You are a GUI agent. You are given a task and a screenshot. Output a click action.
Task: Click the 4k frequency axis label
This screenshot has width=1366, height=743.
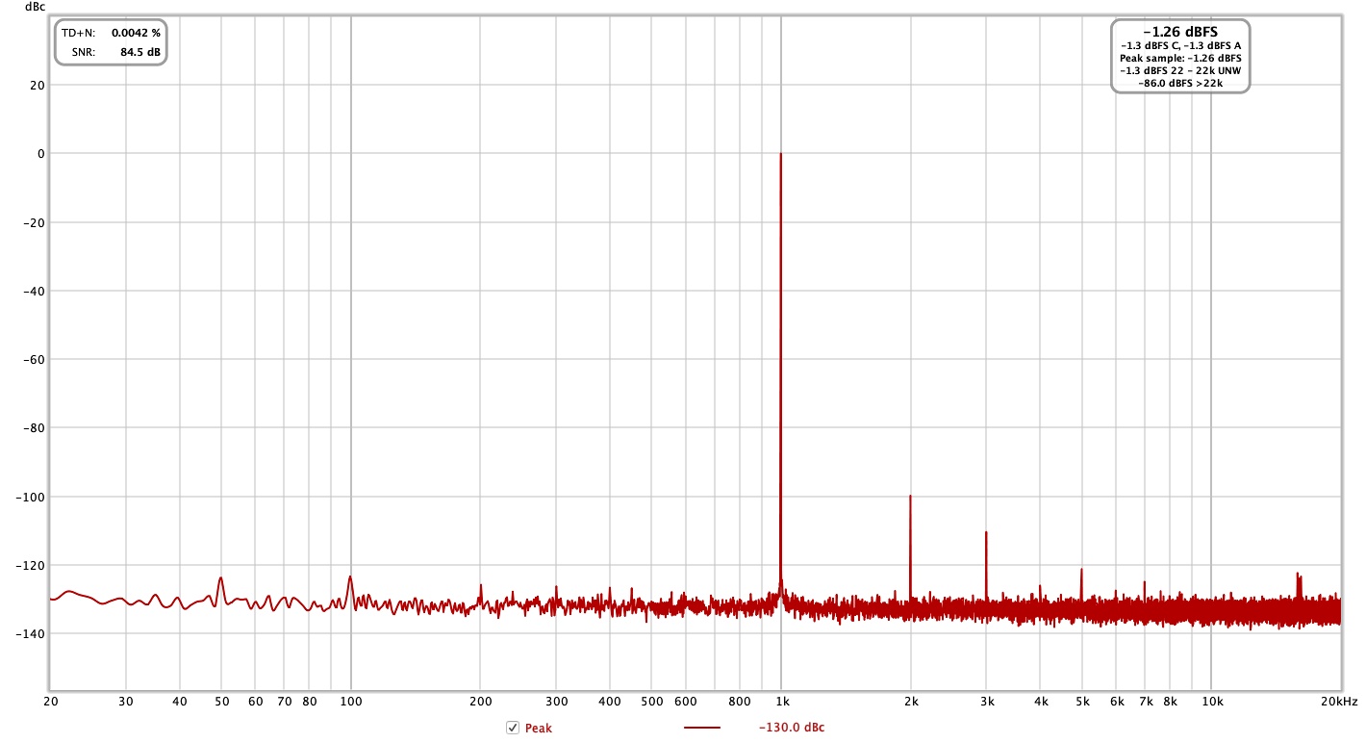[1042, 703]
